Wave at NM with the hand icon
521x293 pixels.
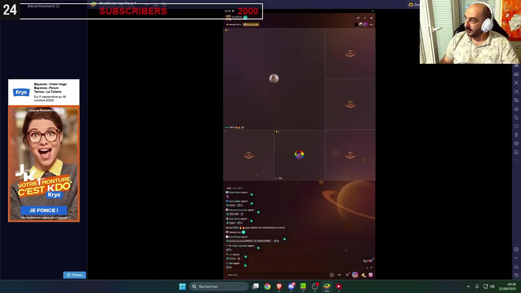tap(245, 265)
